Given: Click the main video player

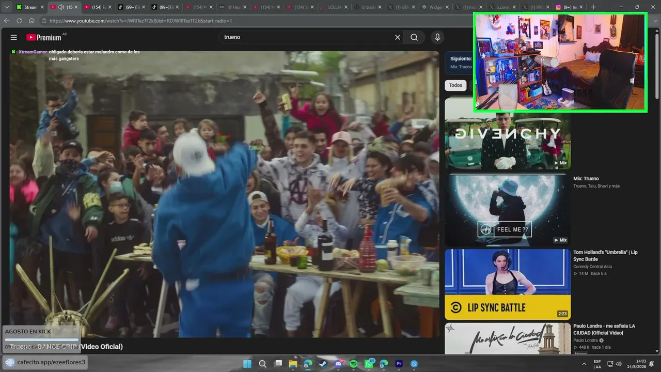Looking at the screenshot, I should coord(224,194).
